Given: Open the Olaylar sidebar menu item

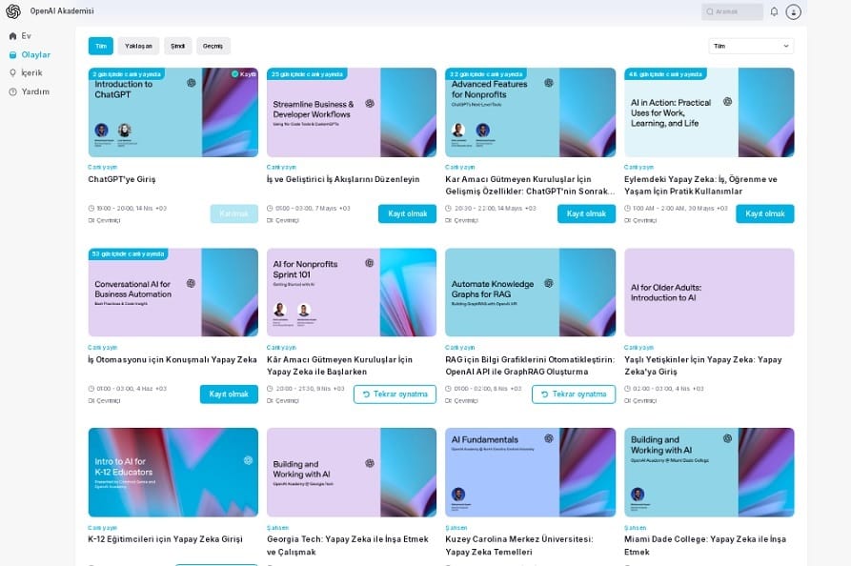Looking at the screenshot, I should (x=36, y=55).
